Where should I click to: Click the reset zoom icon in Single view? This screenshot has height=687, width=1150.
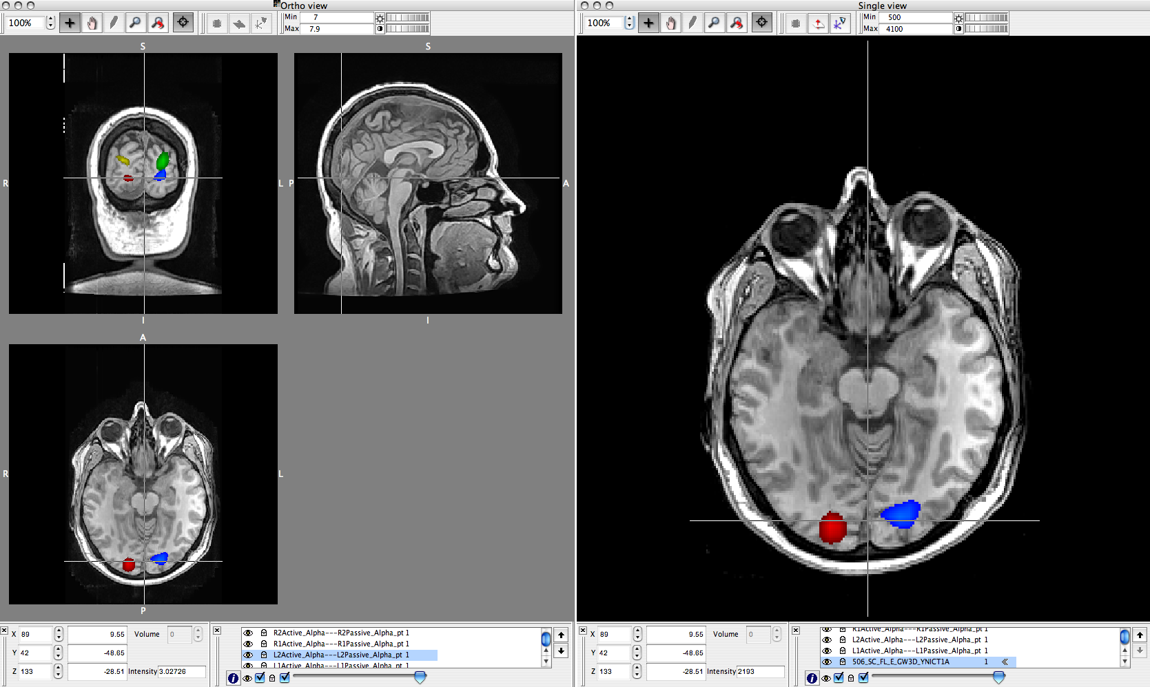737,23
